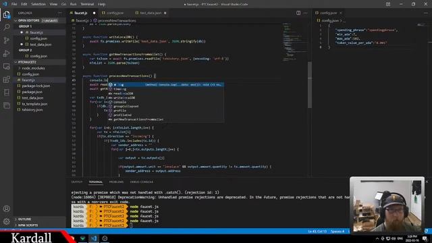
Task: Open test_data.json under Group 1 open editors
Action: click(39, 45)
